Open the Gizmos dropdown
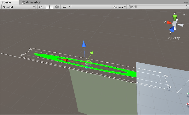This screenshot has height=115, width=189. point(119,7)
